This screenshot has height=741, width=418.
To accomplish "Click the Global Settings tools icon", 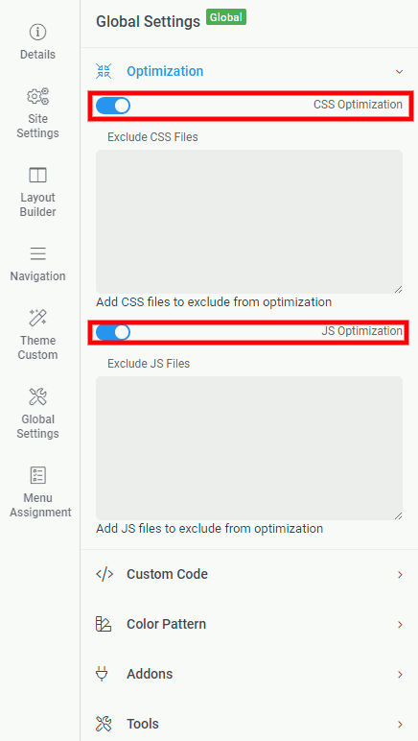I will [x=37, y=396].
